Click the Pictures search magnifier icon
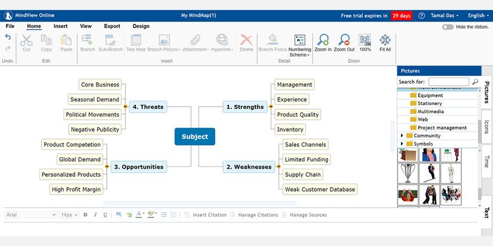 coord(475,82)
